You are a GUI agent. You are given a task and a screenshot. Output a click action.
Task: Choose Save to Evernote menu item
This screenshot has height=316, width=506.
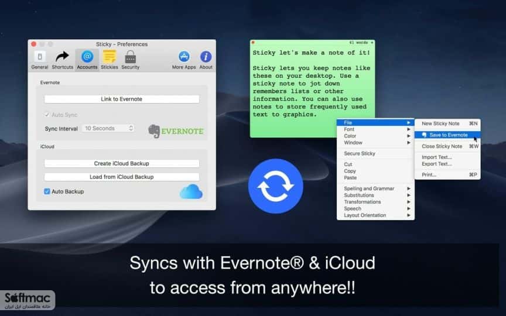point(447,135)
